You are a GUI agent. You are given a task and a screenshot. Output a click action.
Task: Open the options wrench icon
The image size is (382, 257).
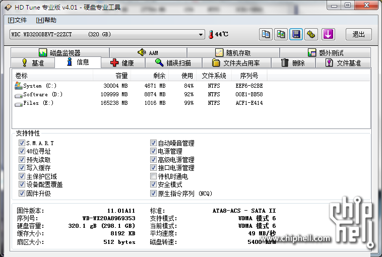(x=311, y=34)
